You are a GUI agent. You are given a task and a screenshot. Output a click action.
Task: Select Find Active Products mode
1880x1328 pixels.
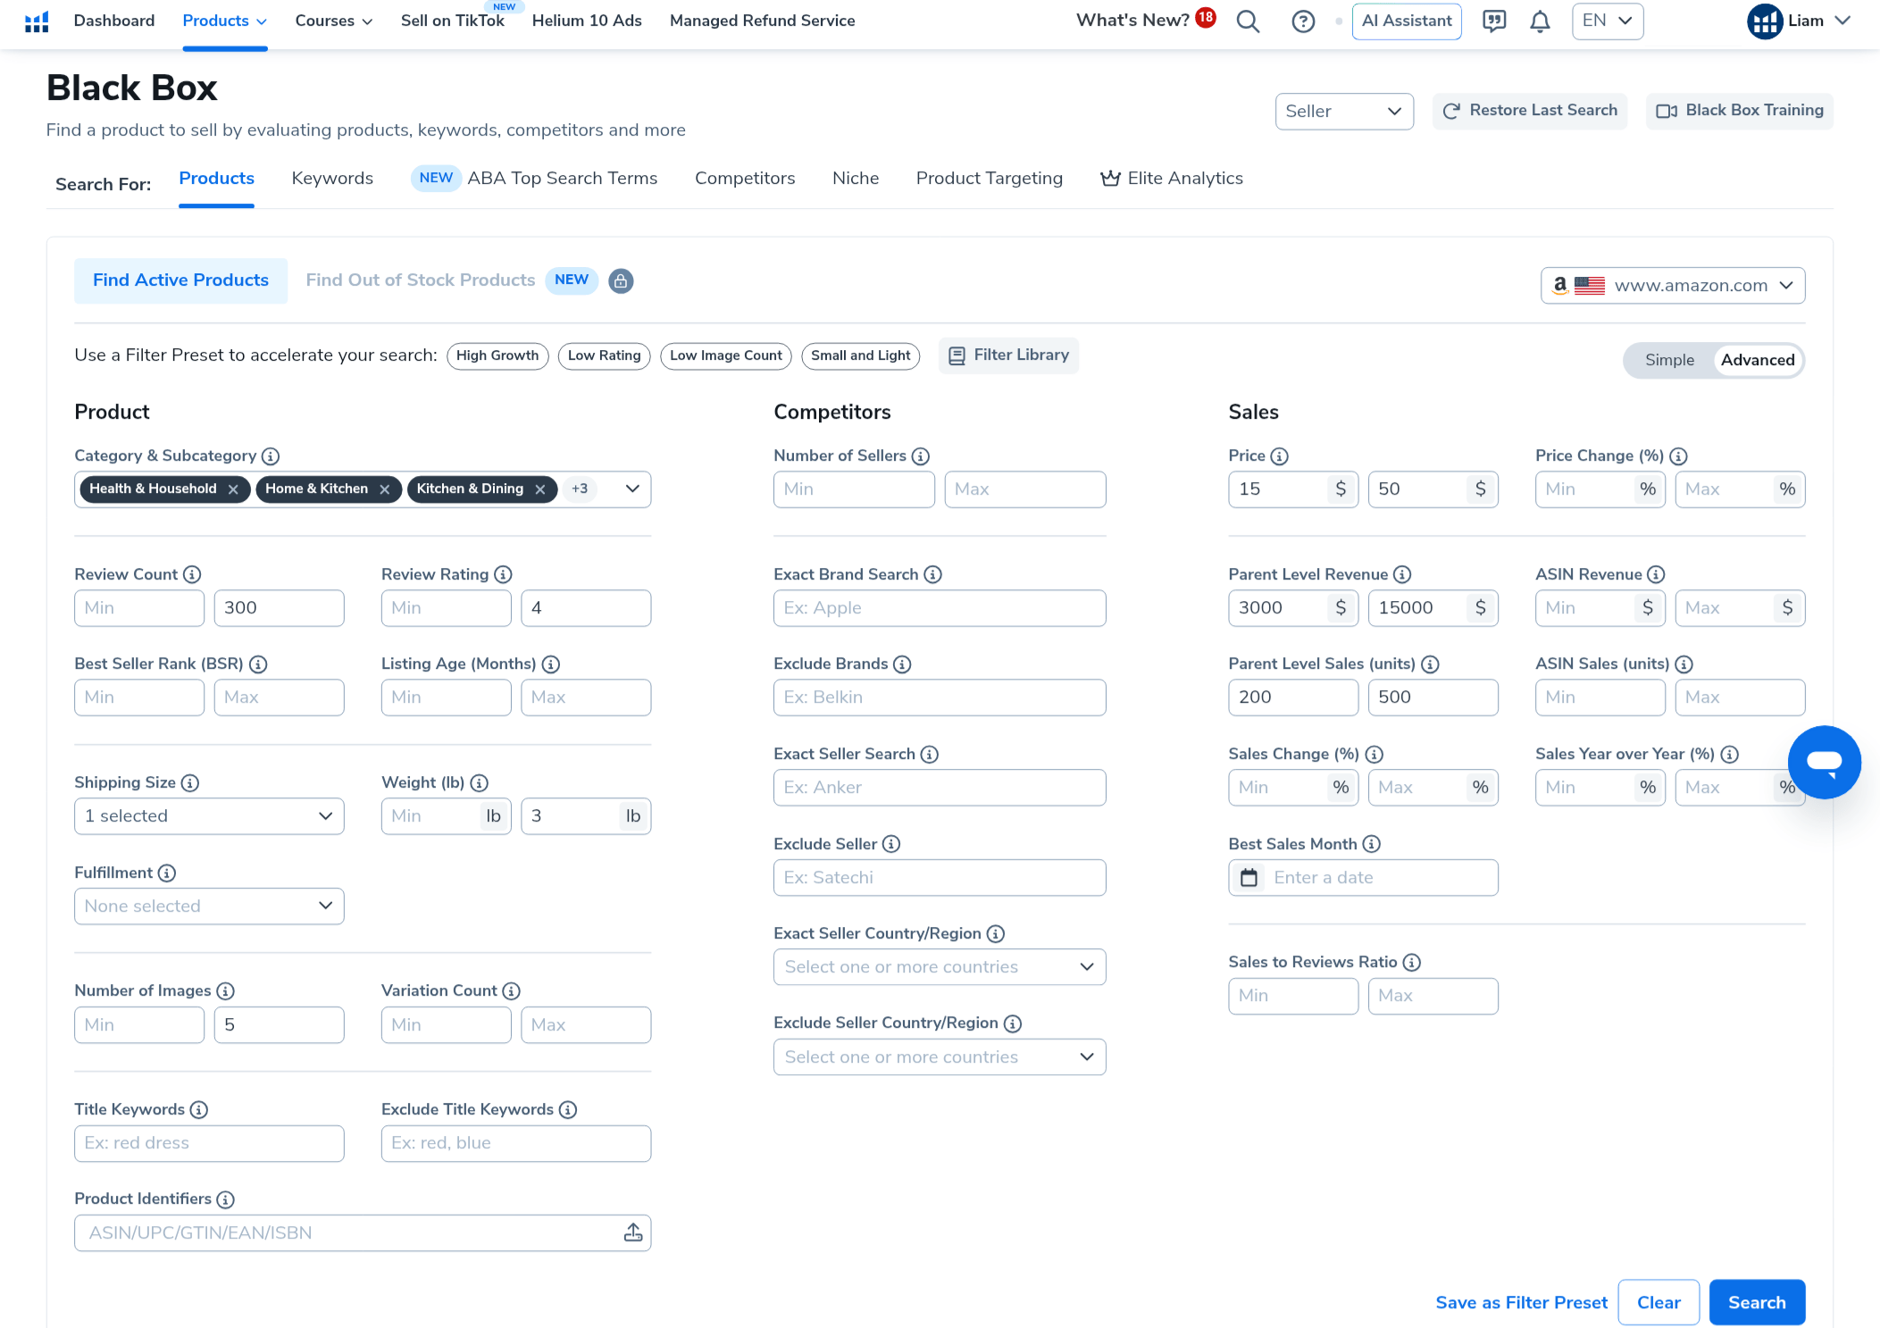(180, 280)
